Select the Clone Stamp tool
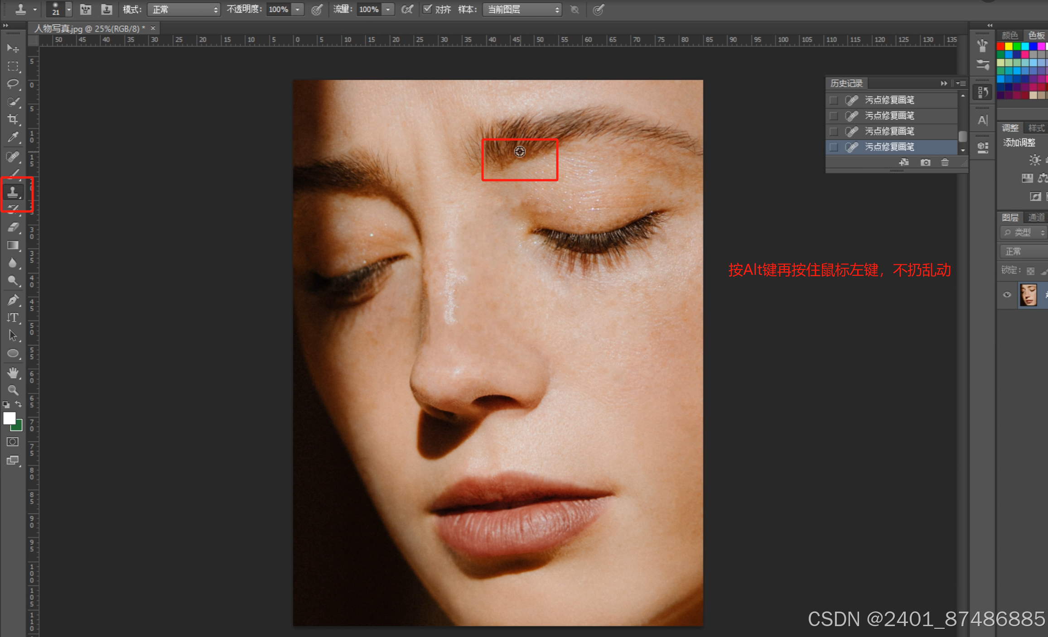 13,192
